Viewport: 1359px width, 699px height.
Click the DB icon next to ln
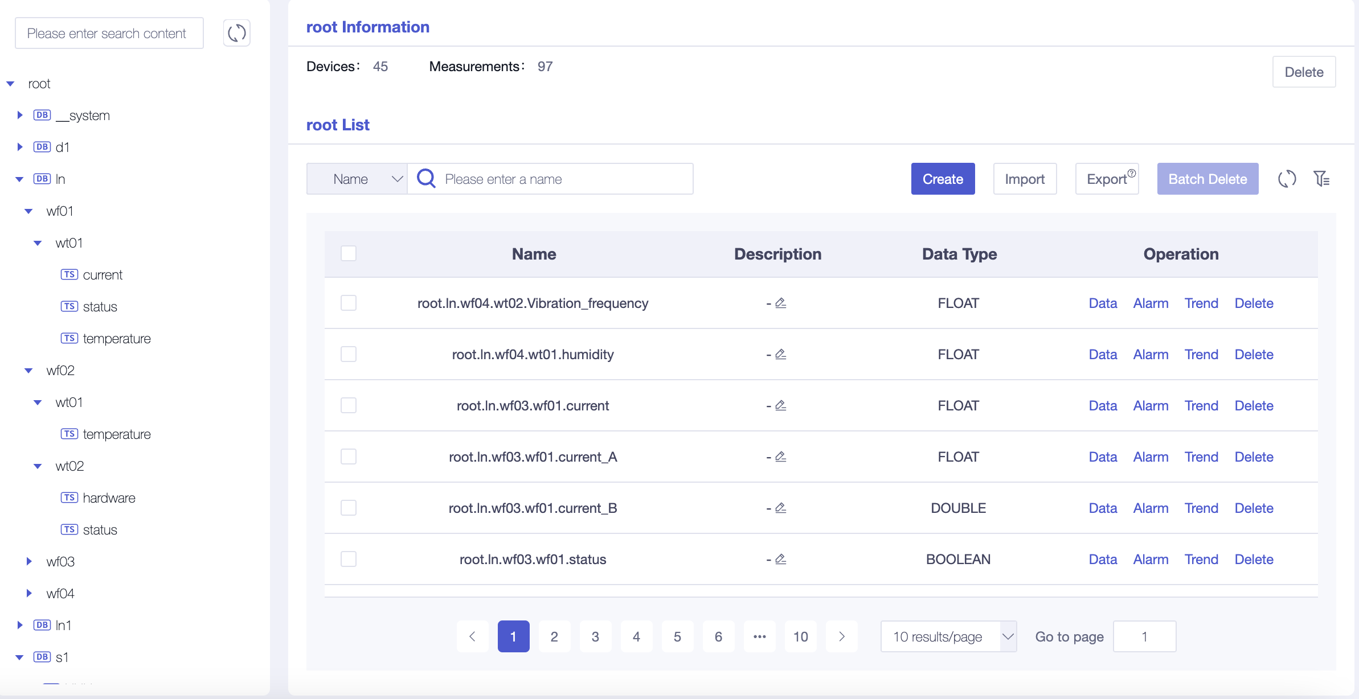coord(42,179)
